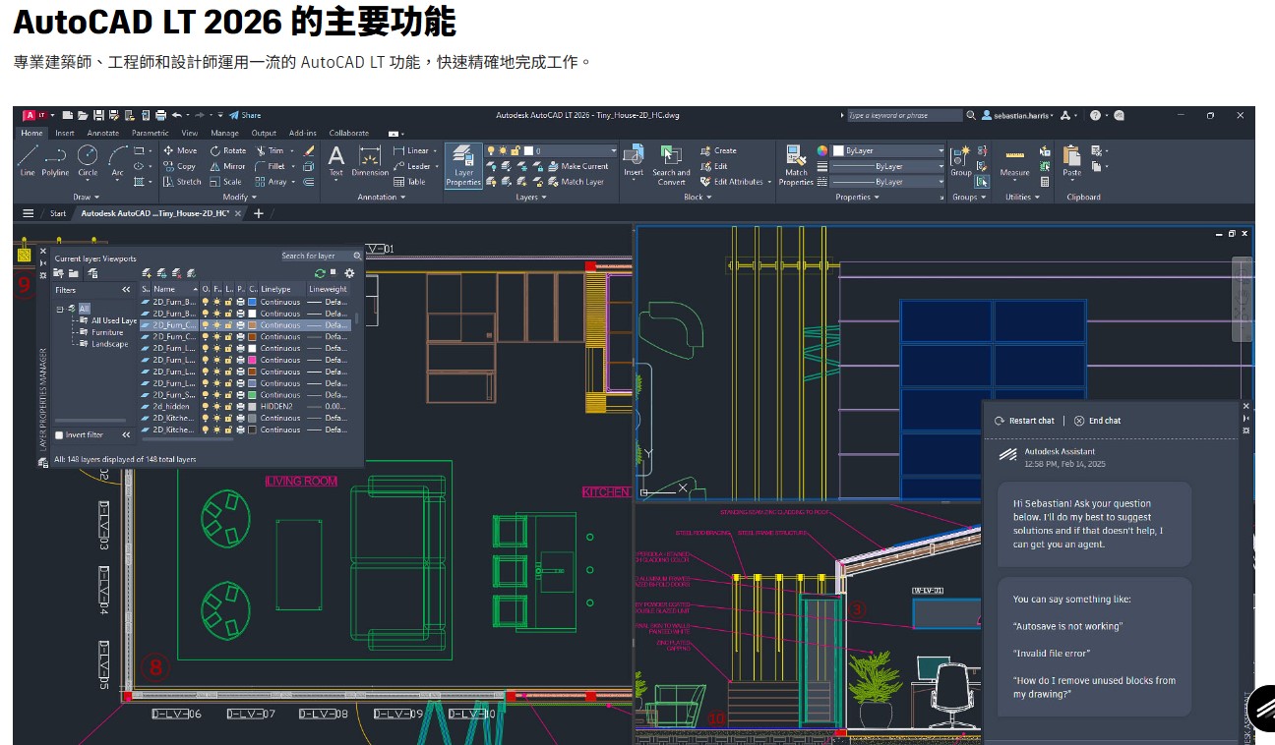
Task: Toggle On bulb for 2d_hidden layer
Action: (206, 406)
